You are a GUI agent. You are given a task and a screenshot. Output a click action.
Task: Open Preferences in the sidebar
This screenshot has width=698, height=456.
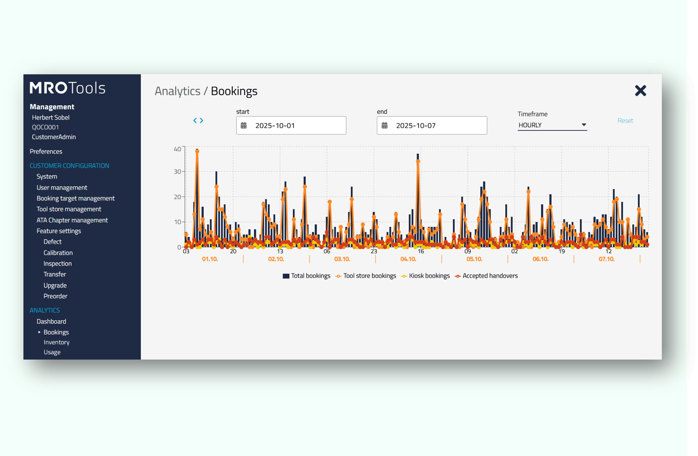[x=46, y=151]
